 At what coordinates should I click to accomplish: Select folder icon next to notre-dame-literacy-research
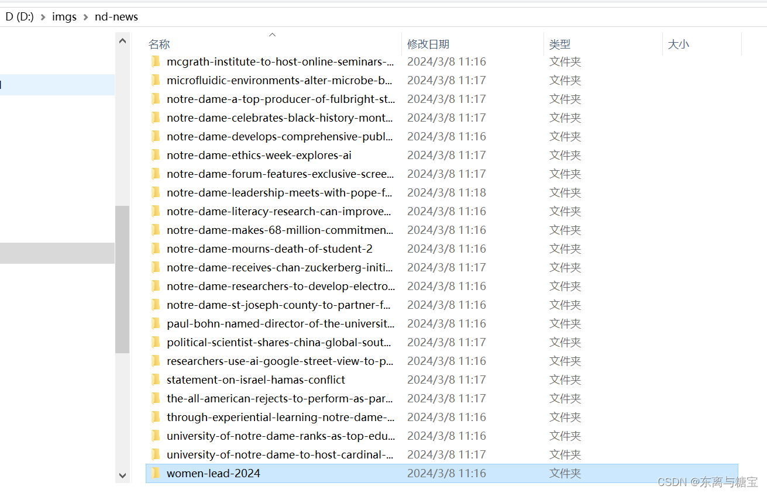tap(156, 211)
